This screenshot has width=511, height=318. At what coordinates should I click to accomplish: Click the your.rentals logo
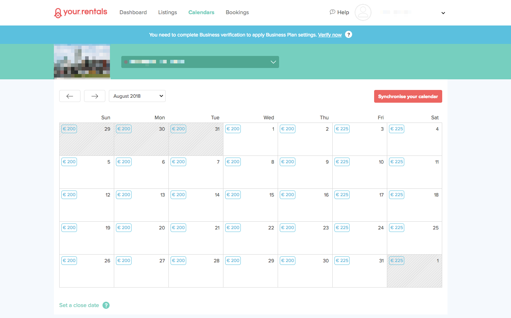(80, 12)
